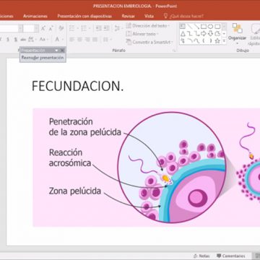Click the font name box

click(x=9, y=28)
